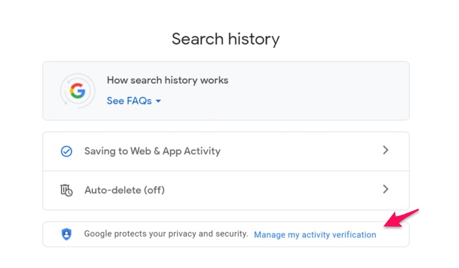Click the Auto-delete trash clock icon
Viewport: 459px width, 268px height.
pos(67,190)
